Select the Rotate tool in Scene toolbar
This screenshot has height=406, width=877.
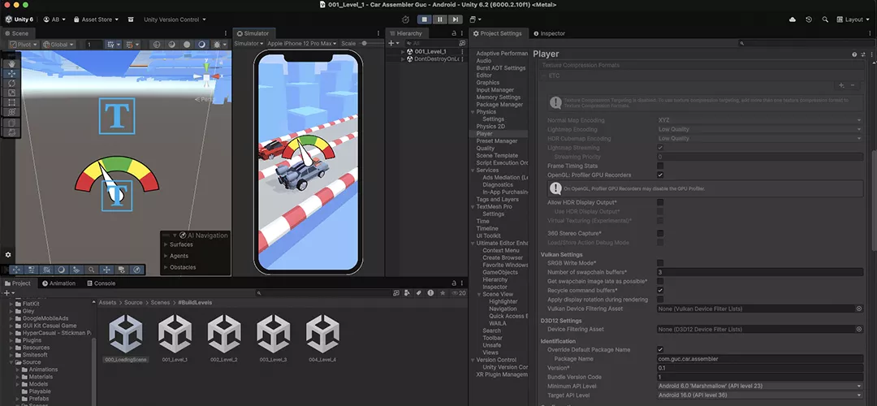point(11,83)
